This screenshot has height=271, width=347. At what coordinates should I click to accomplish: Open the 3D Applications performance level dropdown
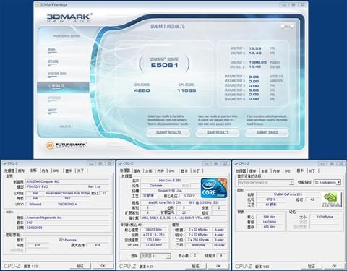(327, 182)
